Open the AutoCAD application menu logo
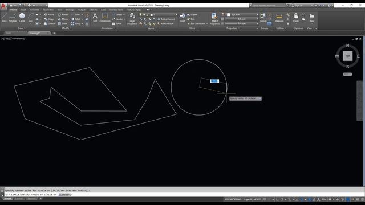 3,6
